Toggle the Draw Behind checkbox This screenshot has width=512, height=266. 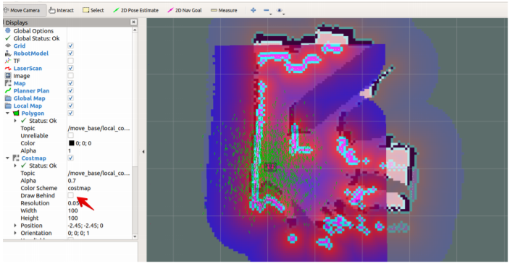[x=70, y=195]
